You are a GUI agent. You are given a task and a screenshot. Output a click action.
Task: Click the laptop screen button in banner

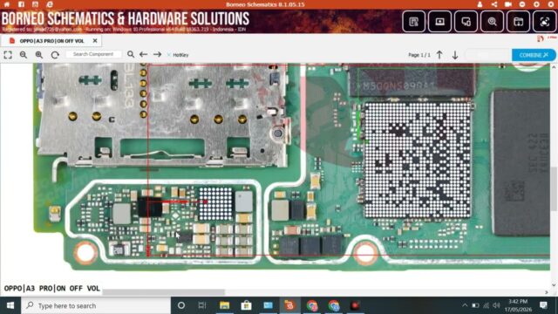point(439,22)
